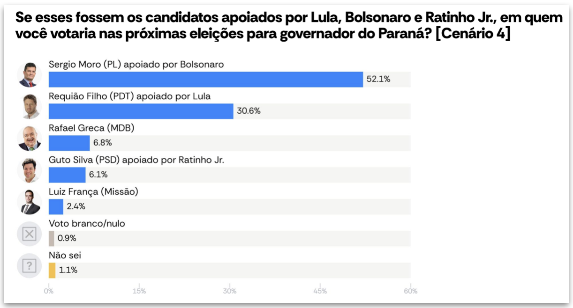The image size is (573, 308).
Task: Click the gray Voto branco/nulo bar
Action: pyautogui.click(x=52, y=238)
